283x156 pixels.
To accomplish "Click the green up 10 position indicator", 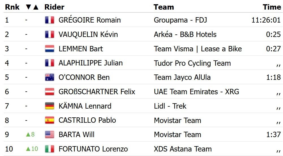I will [31, 149].
